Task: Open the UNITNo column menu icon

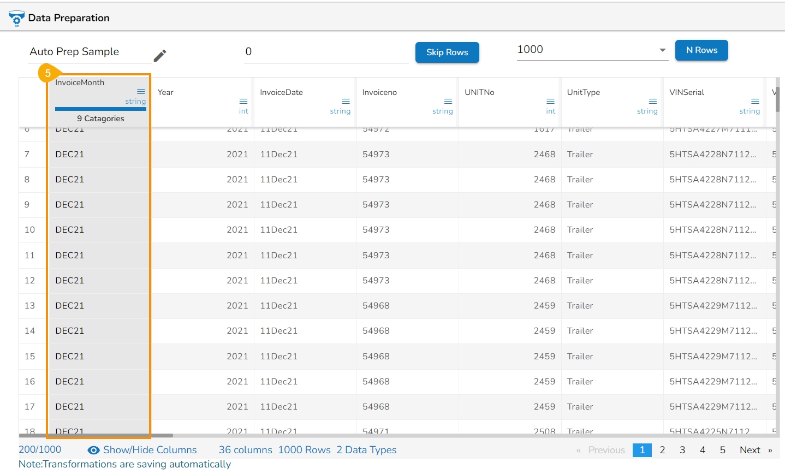Action: tap(550, 101)
